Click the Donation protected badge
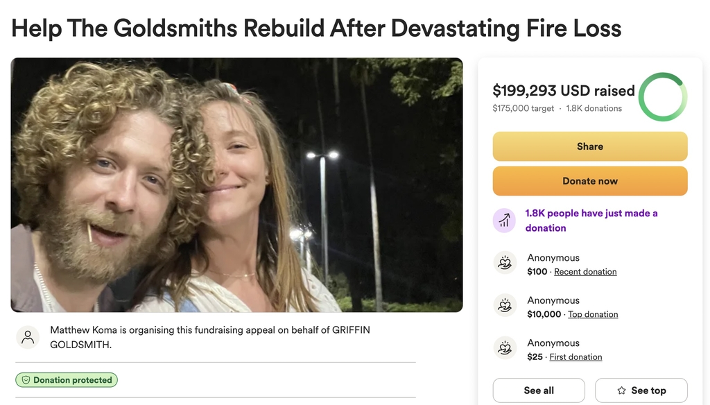This screenshot has height=405, width=710. 67,380
